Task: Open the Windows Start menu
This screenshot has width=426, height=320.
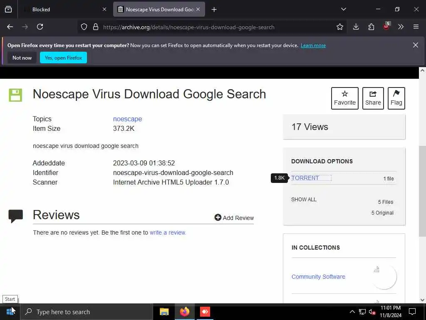Action: (x=10, y=312)
